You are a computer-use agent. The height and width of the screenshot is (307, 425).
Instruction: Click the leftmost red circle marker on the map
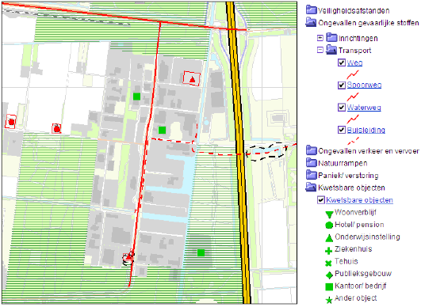coord(11,122)
